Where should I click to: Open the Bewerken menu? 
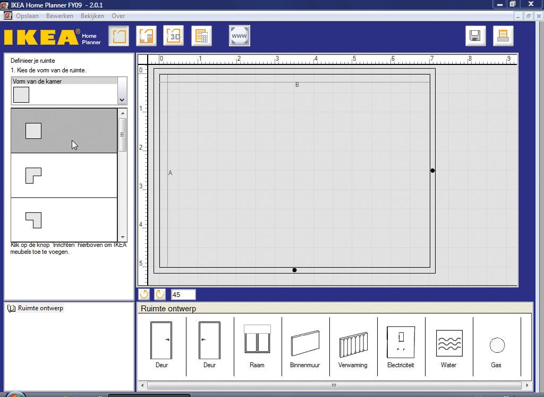coord(59,16)
